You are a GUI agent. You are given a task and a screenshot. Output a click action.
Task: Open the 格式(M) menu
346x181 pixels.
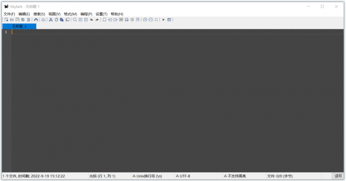[x=70, y=14]
